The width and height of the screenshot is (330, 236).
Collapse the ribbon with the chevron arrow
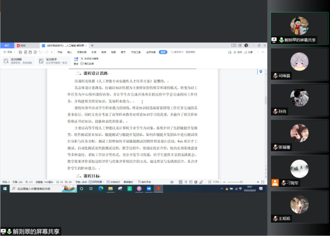click(263, 52)
